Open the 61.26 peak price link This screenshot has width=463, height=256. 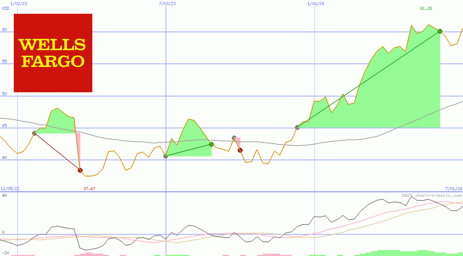[425, 7]
